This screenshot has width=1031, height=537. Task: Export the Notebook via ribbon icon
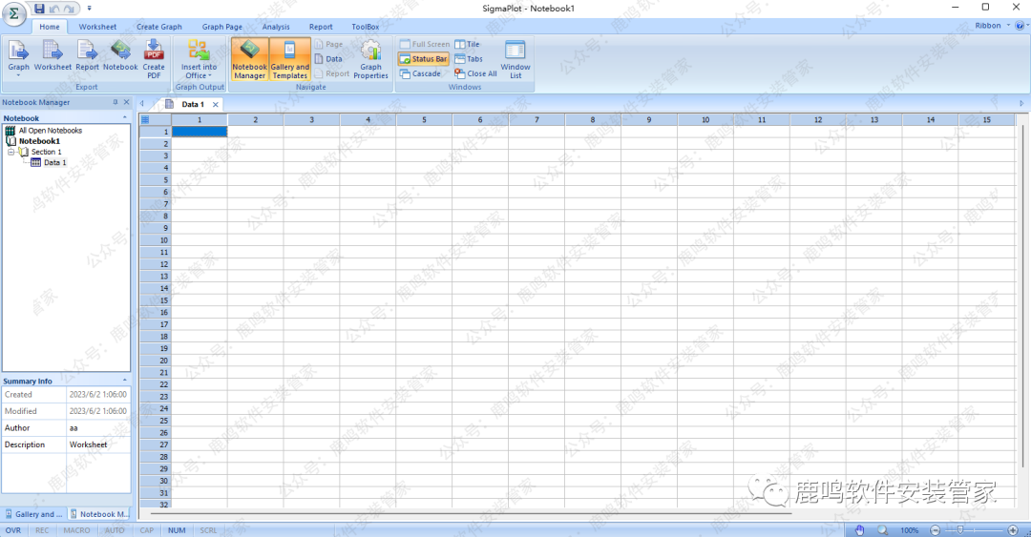click(x=120, y=55)
